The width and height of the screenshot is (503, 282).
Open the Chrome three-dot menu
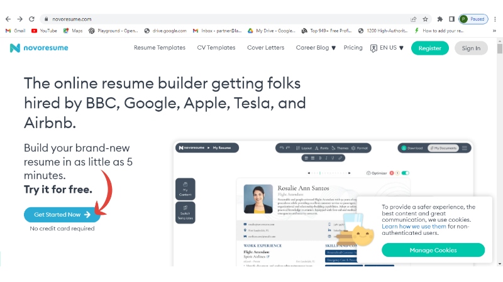[x=495, y=19]
